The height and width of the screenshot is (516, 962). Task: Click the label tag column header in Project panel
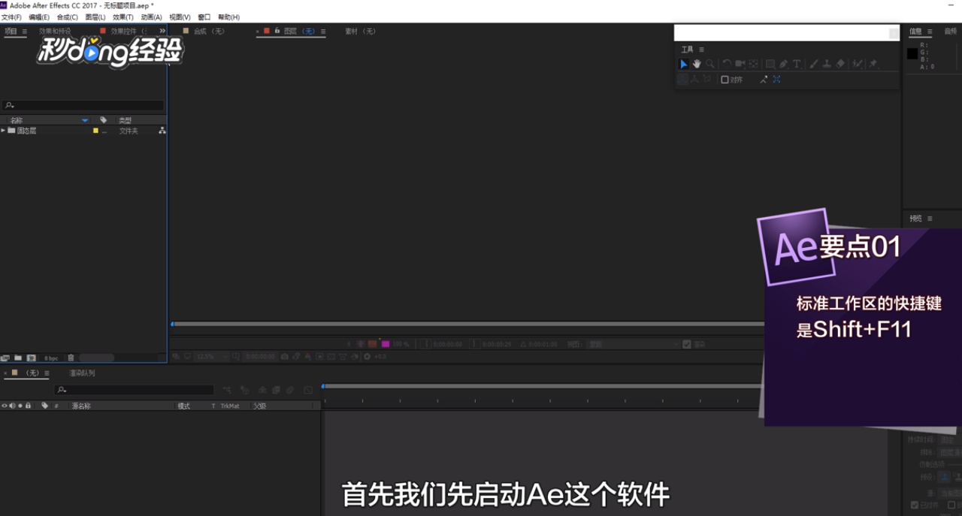coord(103,120)
